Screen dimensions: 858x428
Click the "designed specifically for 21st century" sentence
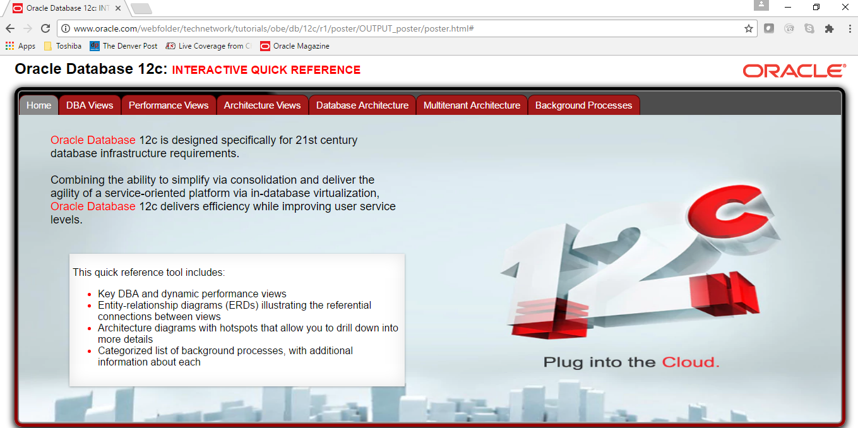point(204,146)
